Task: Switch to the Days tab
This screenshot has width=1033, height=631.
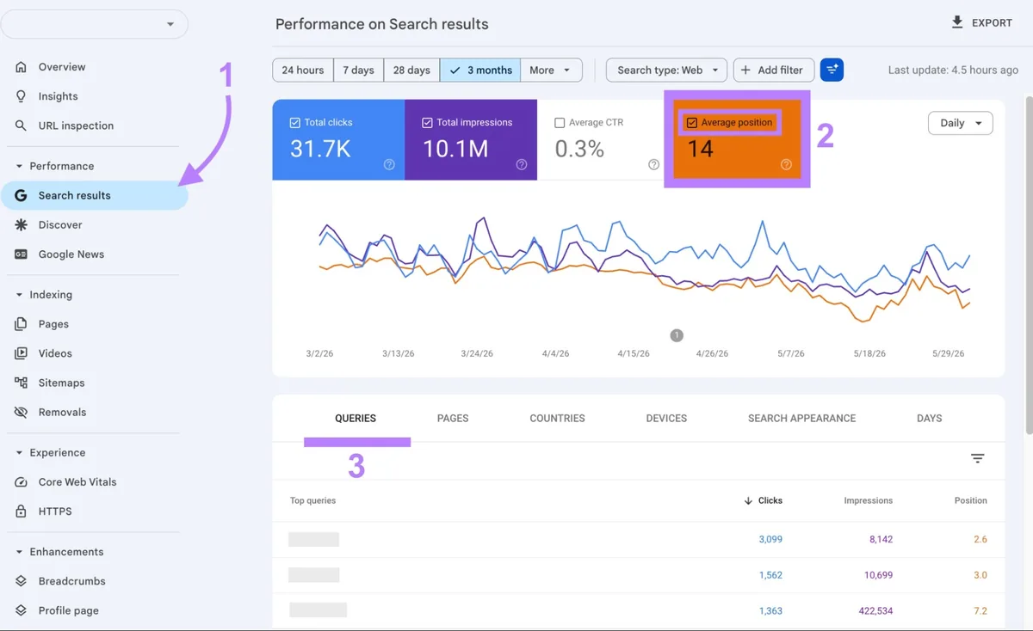Action: coord(929,419)
